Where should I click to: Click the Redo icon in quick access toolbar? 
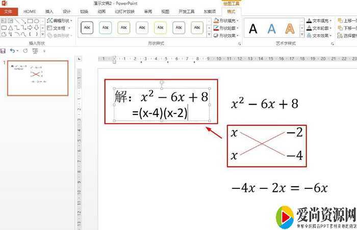[x=25, y=51]
